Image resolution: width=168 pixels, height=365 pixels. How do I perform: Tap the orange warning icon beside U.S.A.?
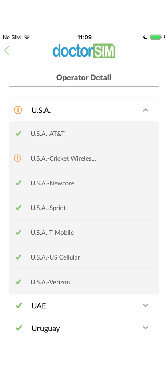[x=18, y=110]
